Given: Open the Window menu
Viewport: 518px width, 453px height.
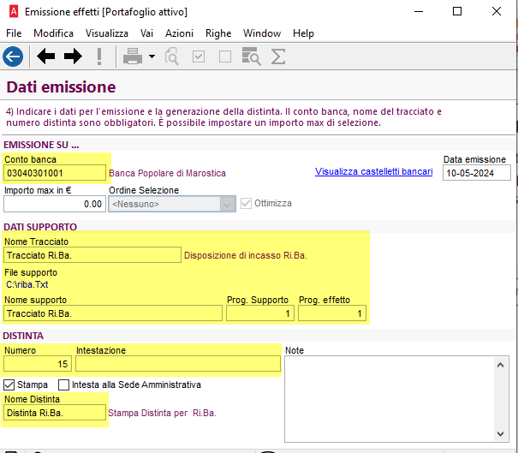Looking at the screenshot, I should pyautogui.click(x=262, y=33).
